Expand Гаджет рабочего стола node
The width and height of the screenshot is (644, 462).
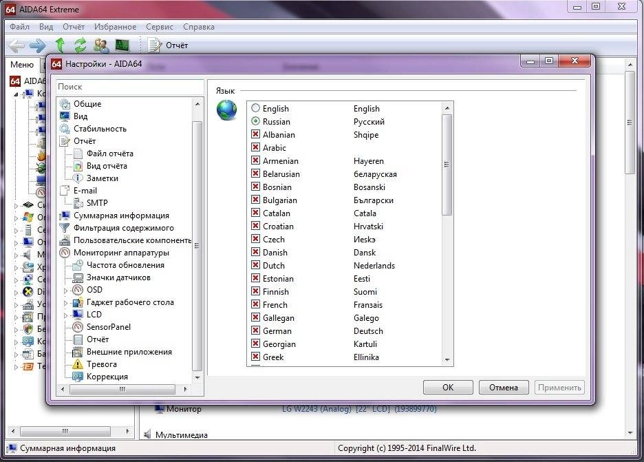(65, 303)
